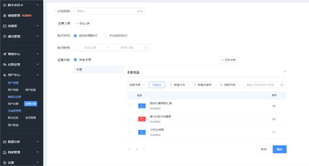Screen dimensions: 309x166
Task: Expand the 营销中心 menu chevron
Action: (37, 54)
